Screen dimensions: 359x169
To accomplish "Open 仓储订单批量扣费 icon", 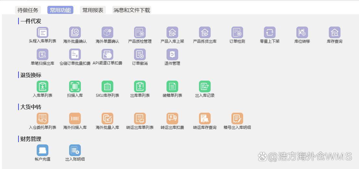I will coord(75,54).
